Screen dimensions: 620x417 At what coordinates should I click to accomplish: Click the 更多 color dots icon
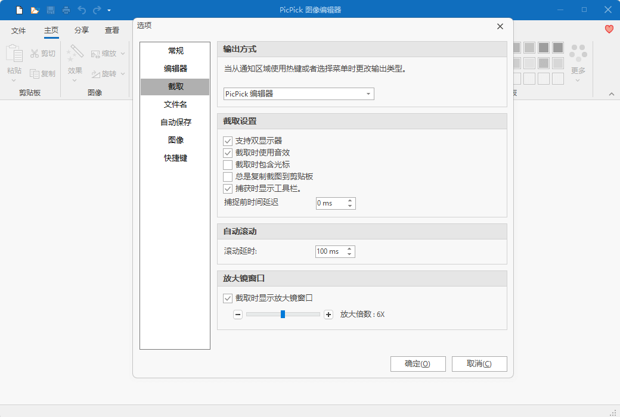578,53
